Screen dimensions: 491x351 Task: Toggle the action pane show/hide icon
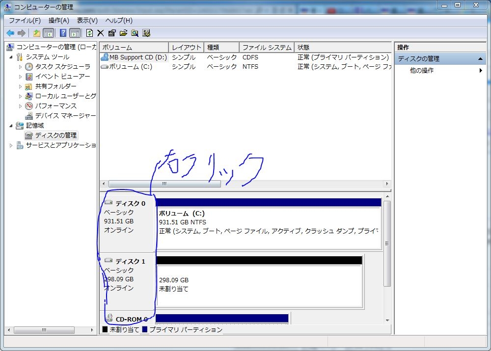(75, 33)
